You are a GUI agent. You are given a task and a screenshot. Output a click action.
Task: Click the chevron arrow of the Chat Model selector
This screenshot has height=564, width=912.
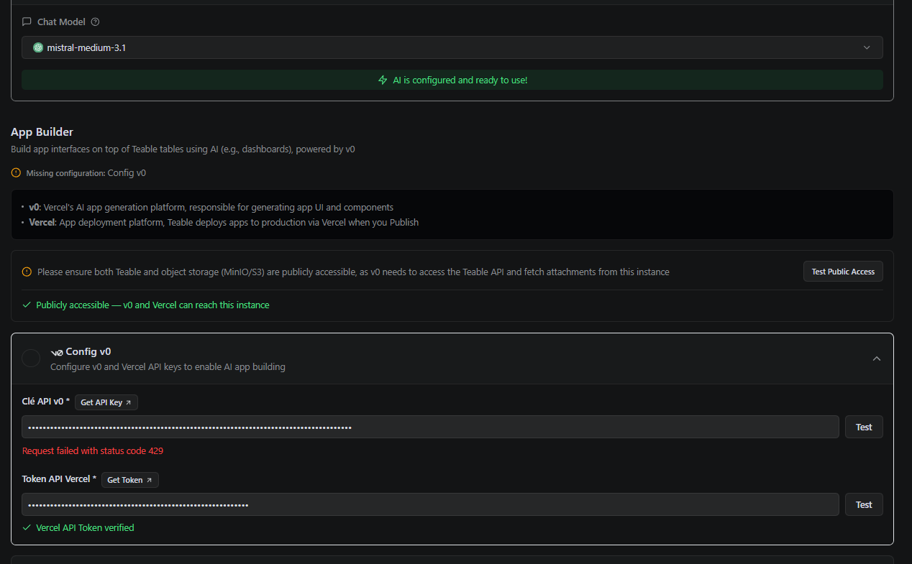pyautogui.click(x=866, y=48)
